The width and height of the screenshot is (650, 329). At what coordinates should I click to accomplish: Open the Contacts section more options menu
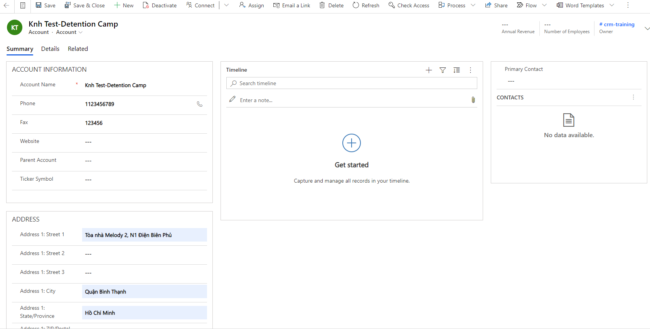coord(633,97)
